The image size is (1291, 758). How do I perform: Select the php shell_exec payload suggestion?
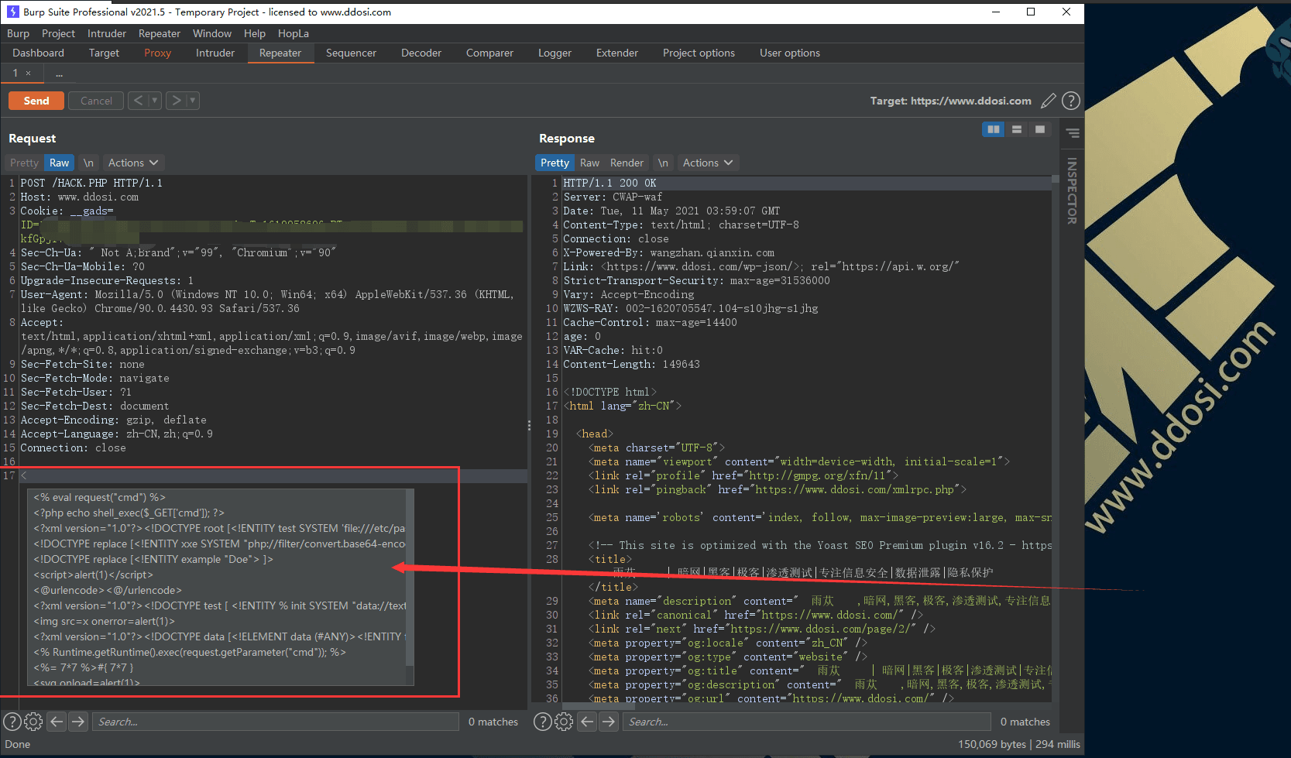pyautogui.click(x=217, y=513)
